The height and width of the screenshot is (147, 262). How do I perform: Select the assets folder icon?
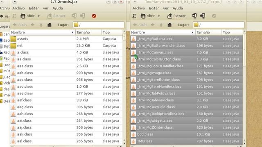click(14, 39)
